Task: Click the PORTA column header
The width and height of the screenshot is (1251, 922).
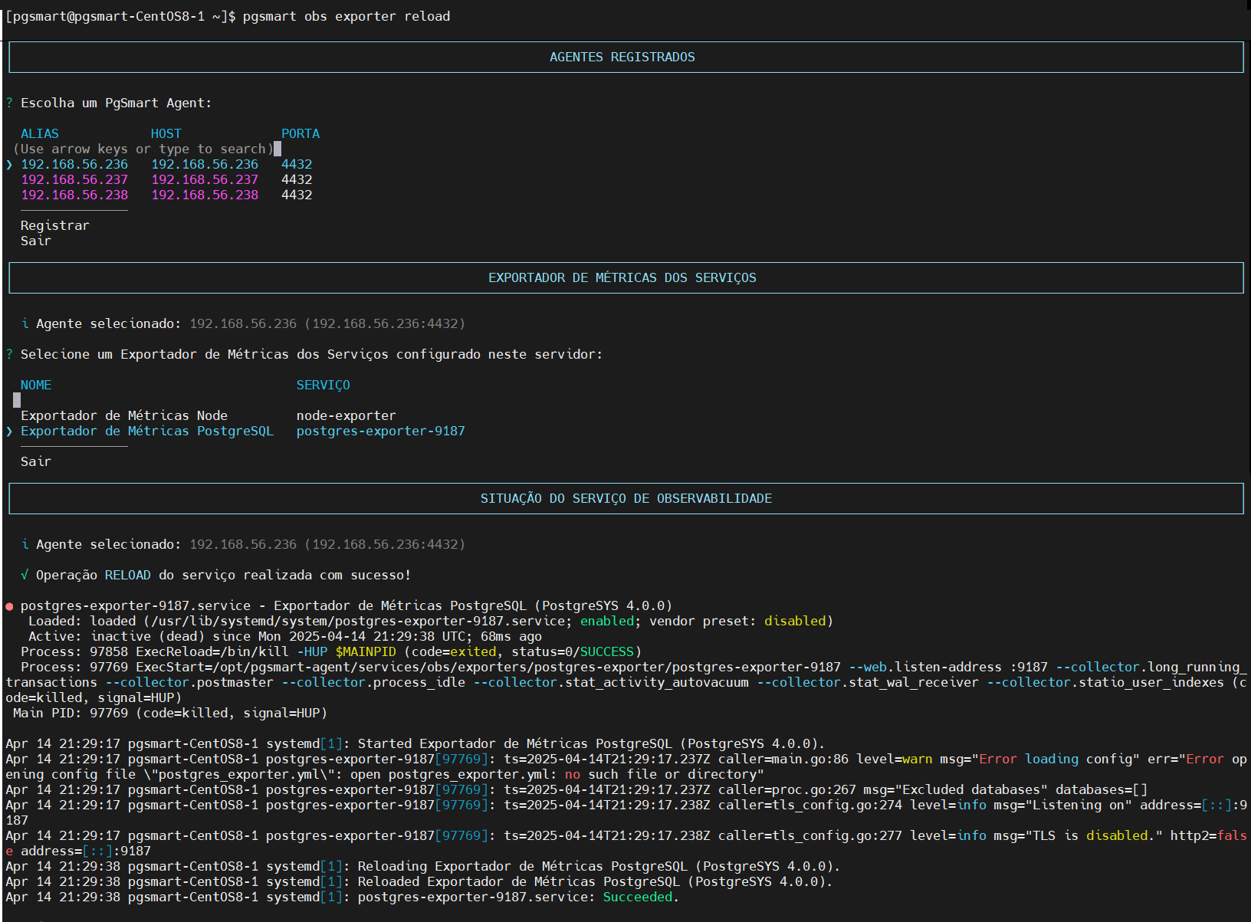Action: 300,133
